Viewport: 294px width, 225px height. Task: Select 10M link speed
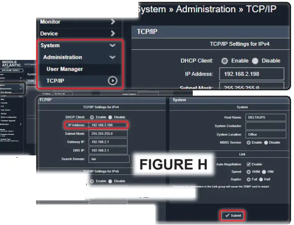click(264, 172)
